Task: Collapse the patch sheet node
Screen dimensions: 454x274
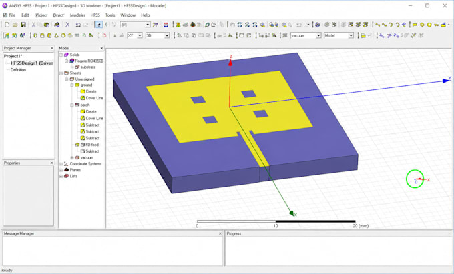Action: coord(72,105)
